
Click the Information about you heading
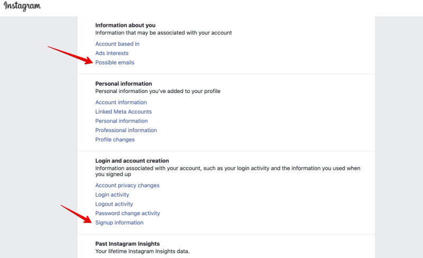click(x=125, y=25)
